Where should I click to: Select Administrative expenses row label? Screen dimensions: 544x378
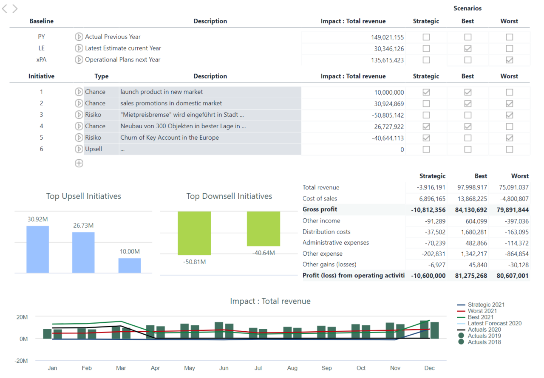tap(336, 243)
